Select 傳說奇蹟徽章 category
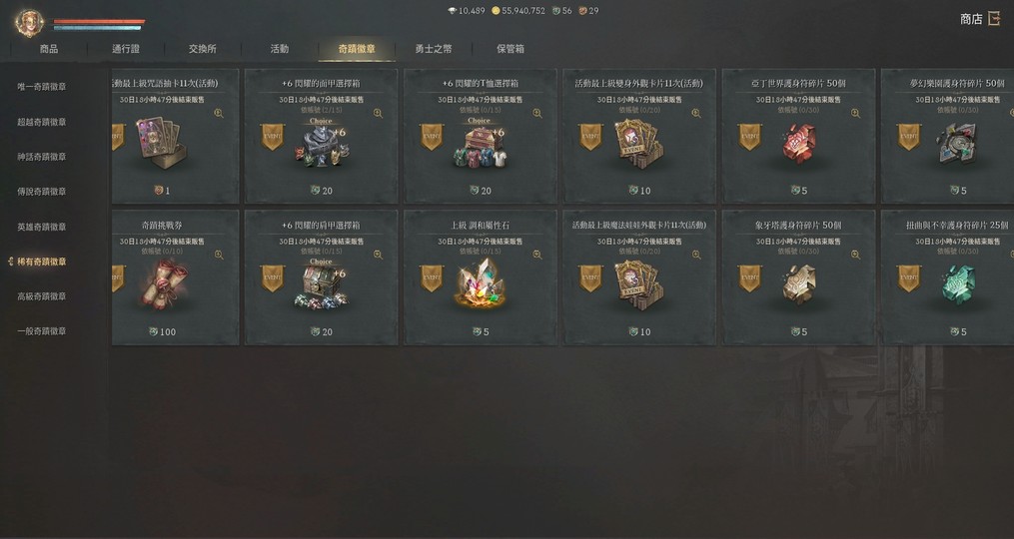 tap(41, 192)
